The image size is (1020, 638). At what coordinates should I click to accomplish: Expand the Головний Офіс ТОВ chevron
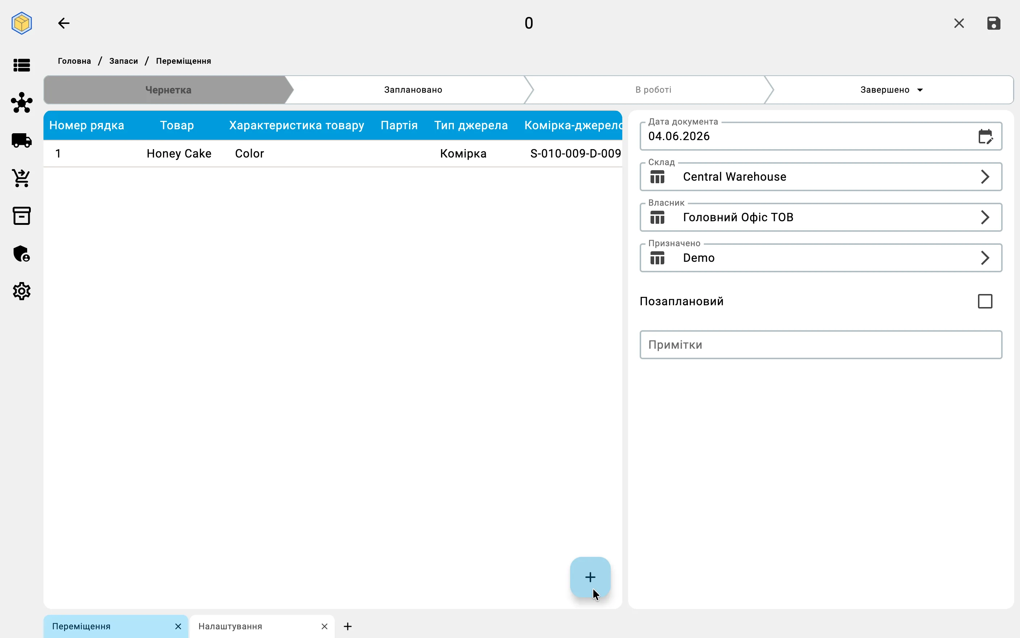point(985,217)
